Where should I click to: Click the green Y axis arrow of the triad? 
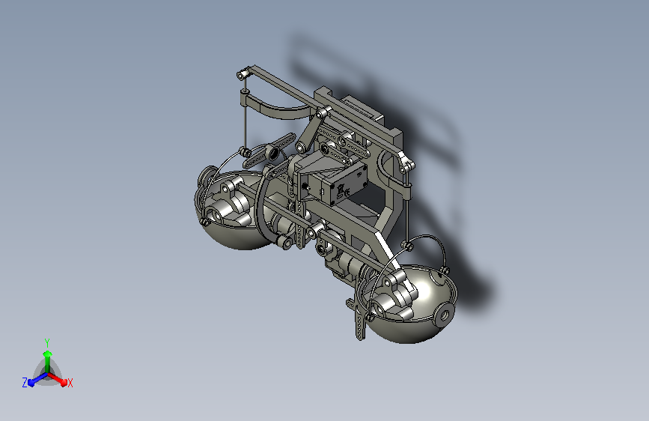48,361
